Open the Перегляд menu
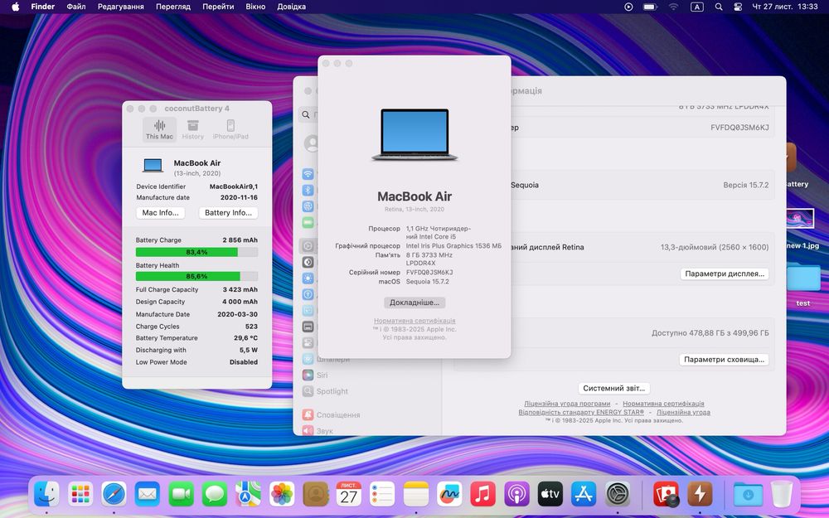829x518 pixels. [173, 7]
